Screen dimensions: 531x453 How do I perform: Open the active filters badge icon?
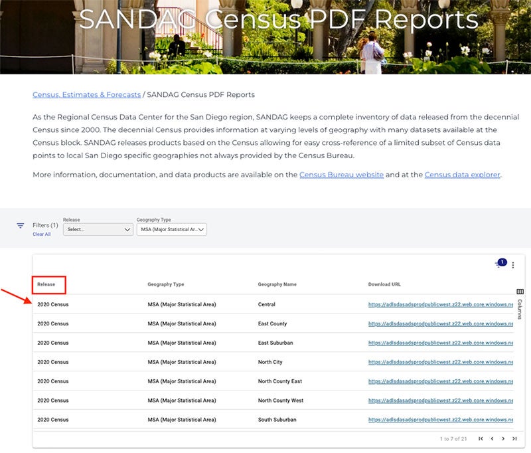(500, 264)
